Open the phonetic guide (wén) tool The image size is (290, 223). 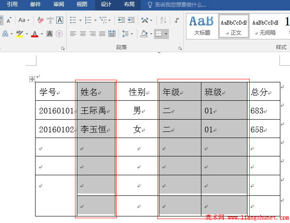pos(50,20)
